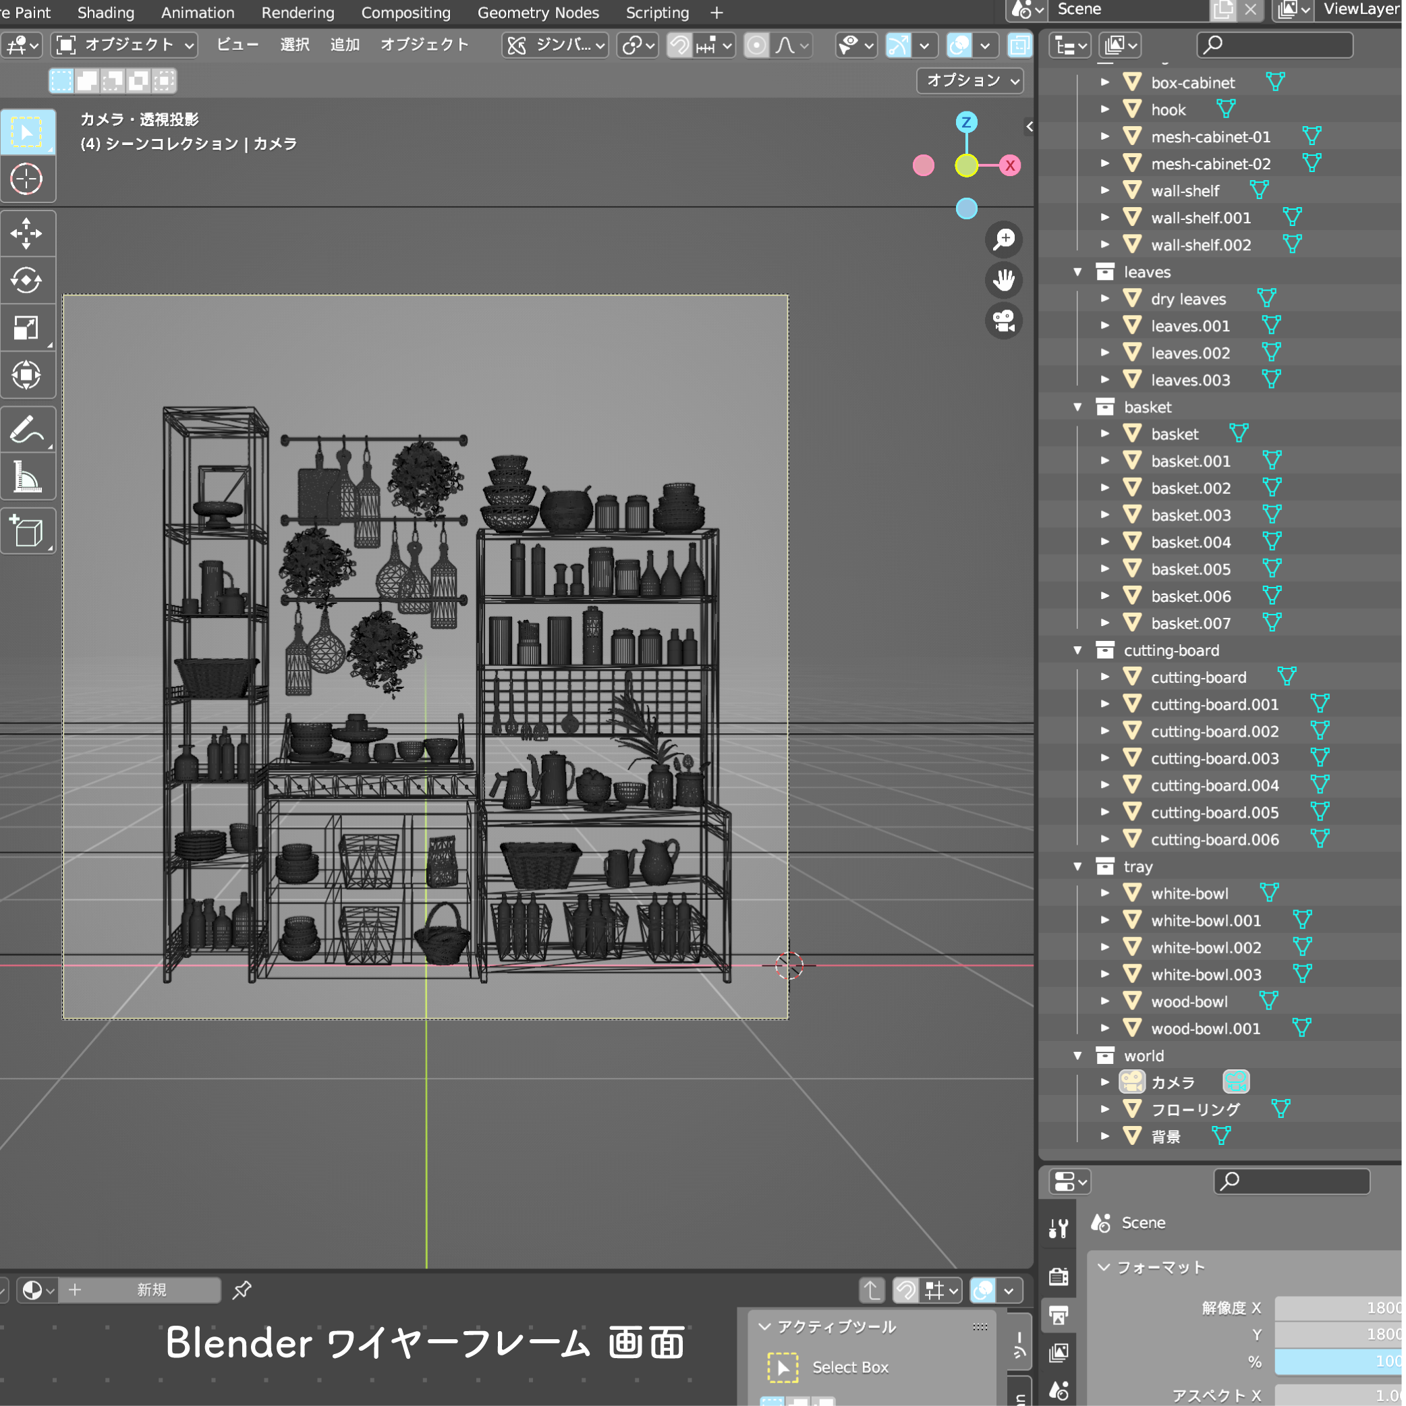Screen dimensions: 1406x1406
Task: Select the Add Cube tool
Action: coord(28,530)
